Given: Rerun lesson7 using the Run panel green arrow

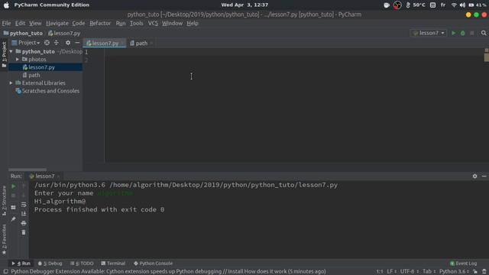Looking at the screenshot, I should click(14, 186).
